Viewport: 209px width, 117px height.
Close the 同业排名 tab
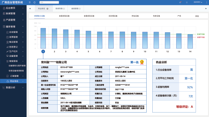coord(47,9)
